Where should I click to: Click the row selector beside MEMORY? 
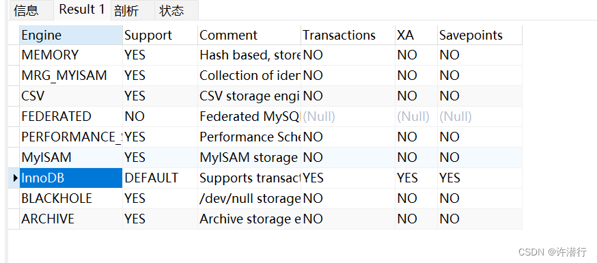tap(14, 55)
